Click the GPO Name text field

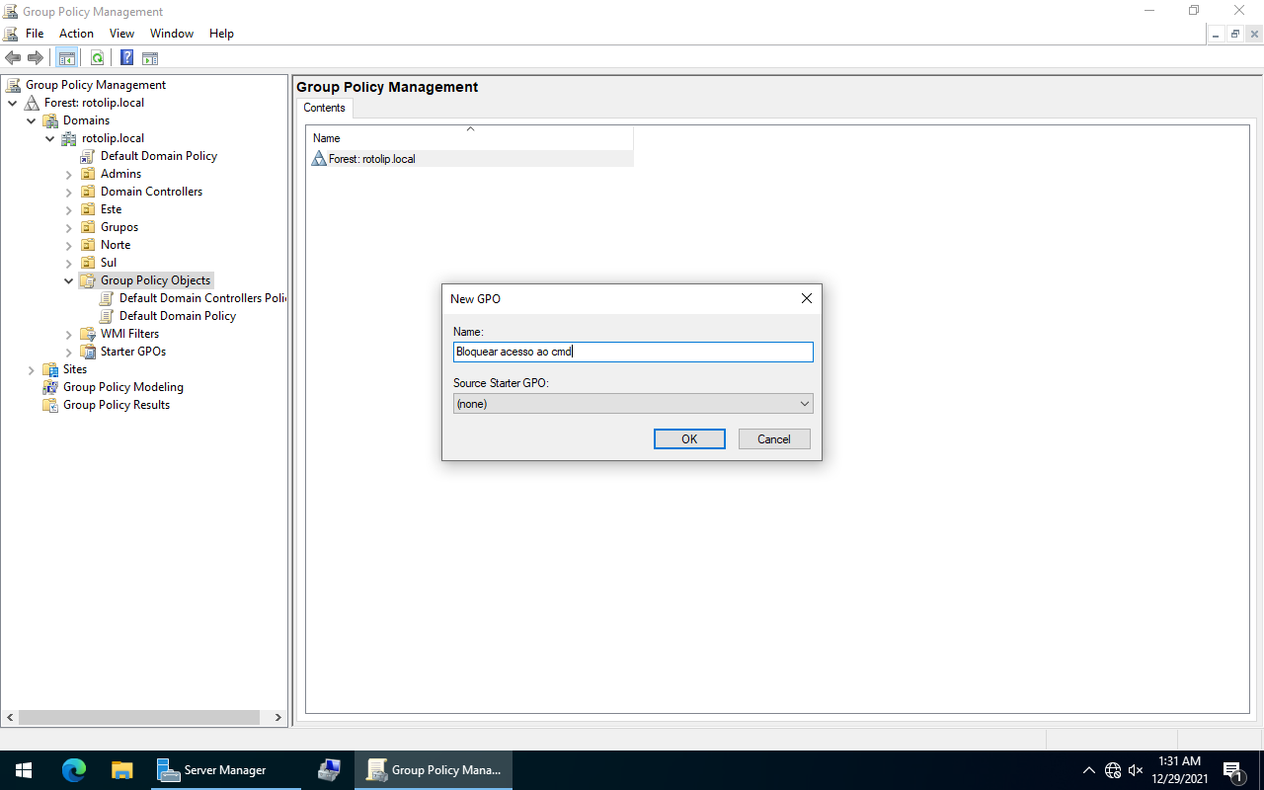pos(632,352)
